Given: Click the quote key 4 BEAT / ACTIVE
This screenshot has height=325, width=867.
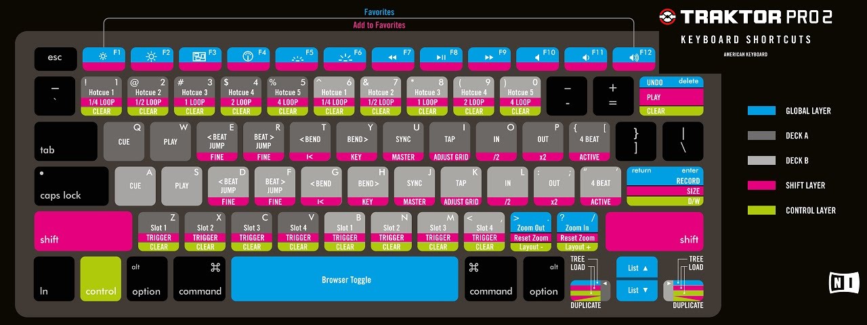Looking at the screenshot, I should coord(600,186).
